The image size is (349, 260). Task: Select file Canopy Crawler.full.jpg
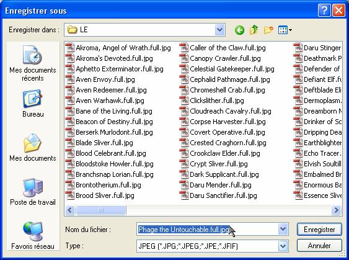point(220,58)
